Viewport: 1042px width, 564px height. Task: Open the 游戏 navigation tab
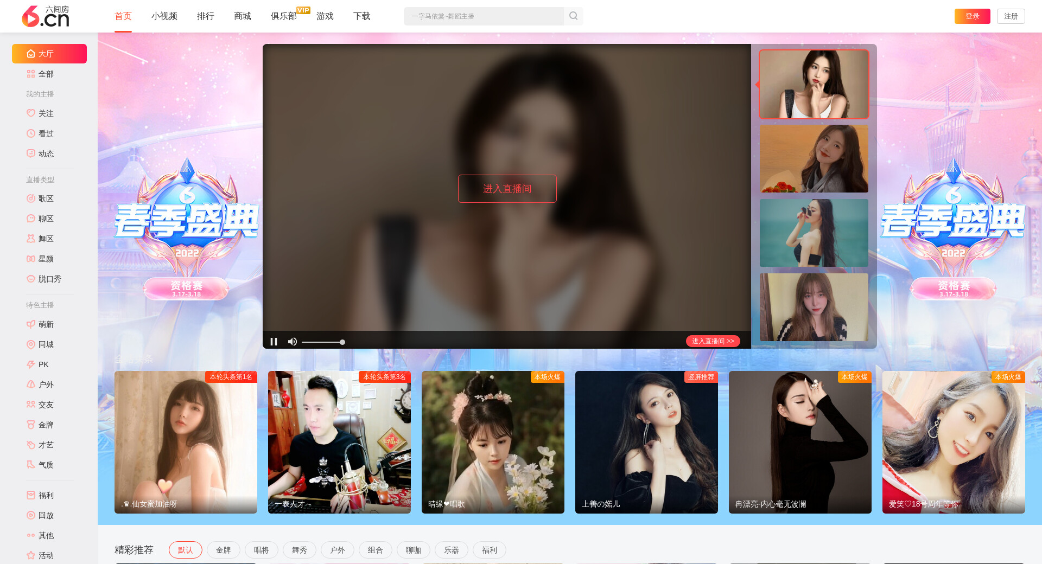[325, 16]
